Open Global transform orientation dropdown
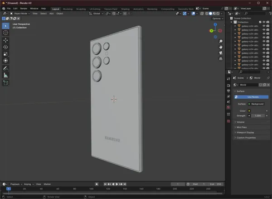Screen dimensions: 272x199 coord(96,14)
